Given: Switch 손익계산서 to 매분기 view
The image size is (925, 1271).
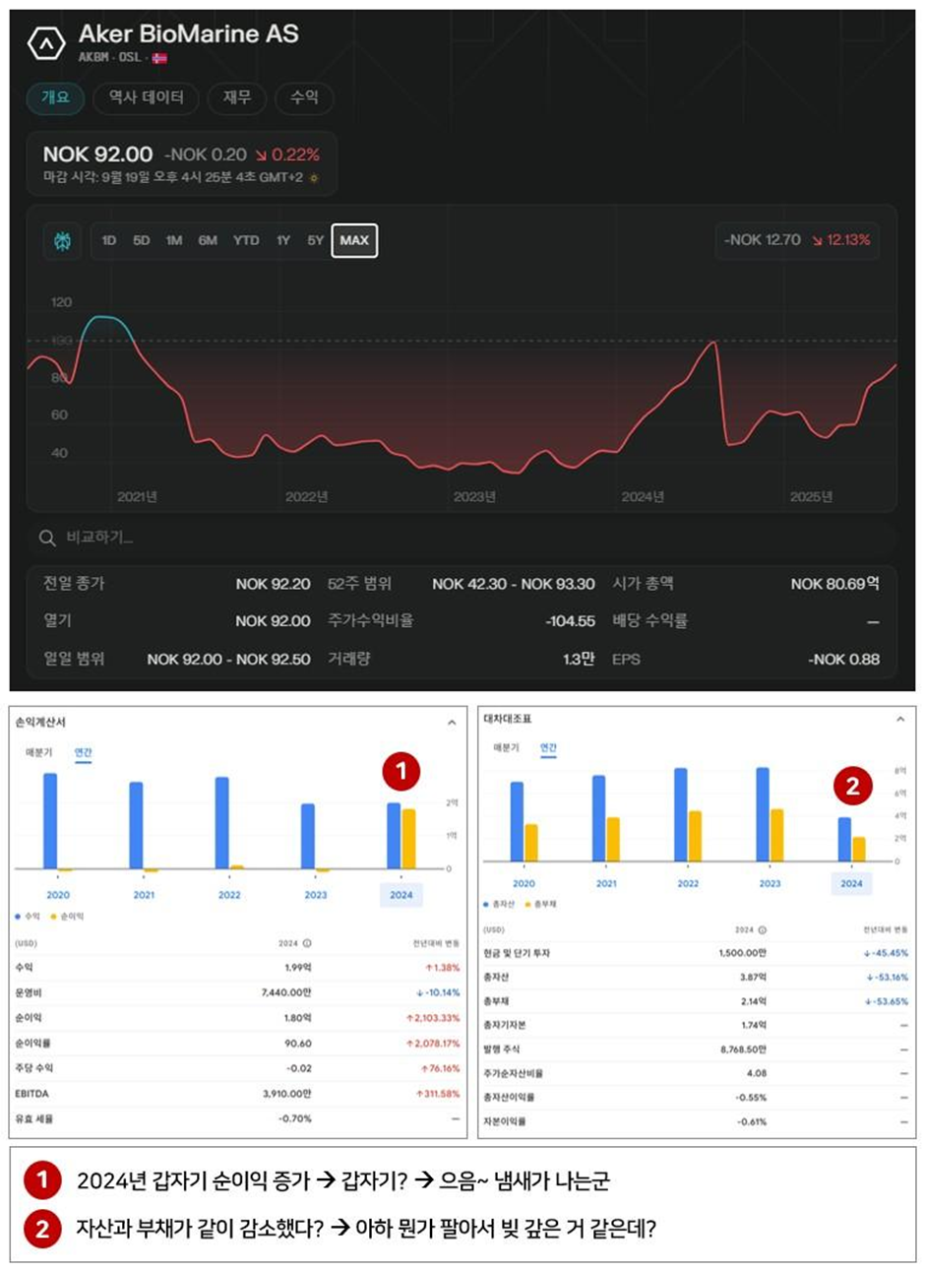Looking at the screenshot, I should [x=39, y=752].
